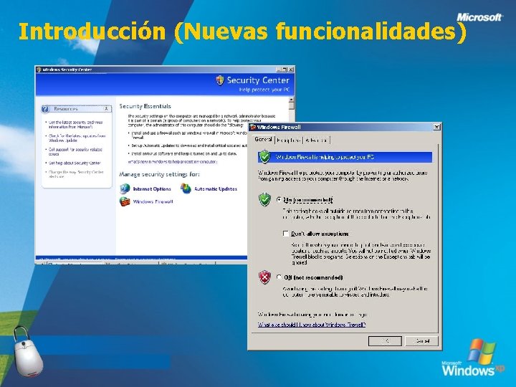516x387 pixels.
Task: Enable the Don't allow exceptions checkbox
Action: 286,234
